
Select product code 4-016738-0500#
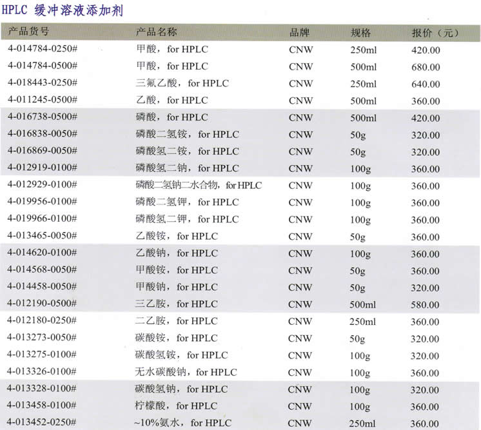[x=43, y=117]
